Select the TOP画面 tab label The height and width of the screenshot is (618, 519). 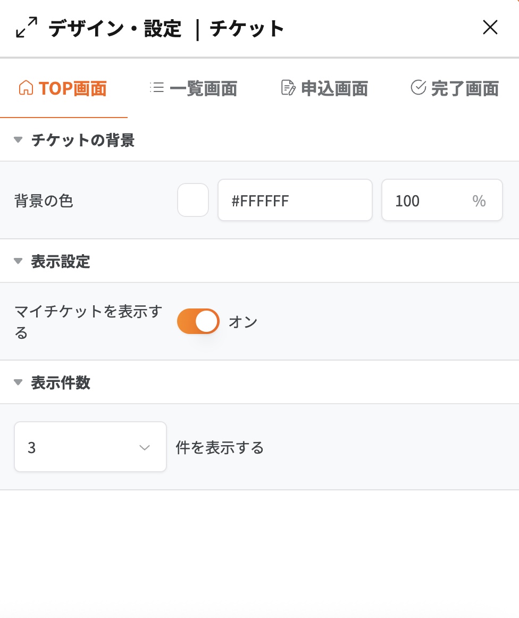73,88
